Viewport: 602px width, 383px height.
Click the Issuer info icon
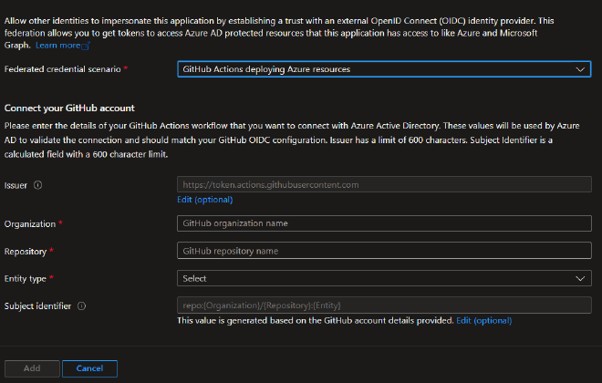tap(37, 185)
